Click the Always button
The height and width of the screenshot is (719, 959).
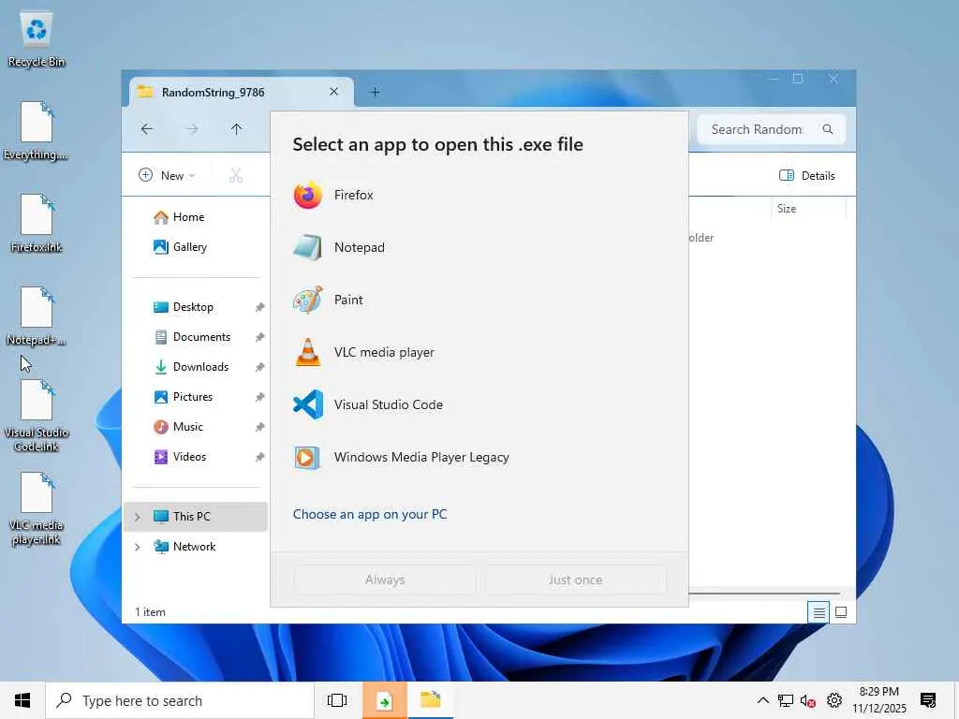click(x=385, y=580)
